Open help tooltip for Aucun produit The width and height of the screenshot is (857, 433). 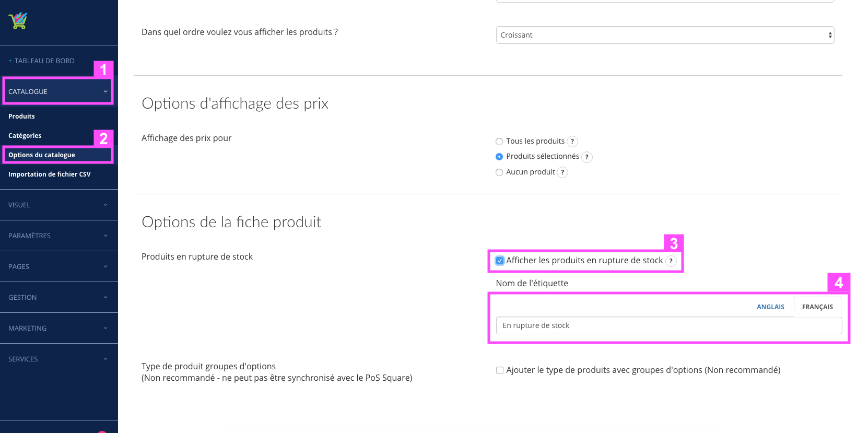tap(562, 172)
